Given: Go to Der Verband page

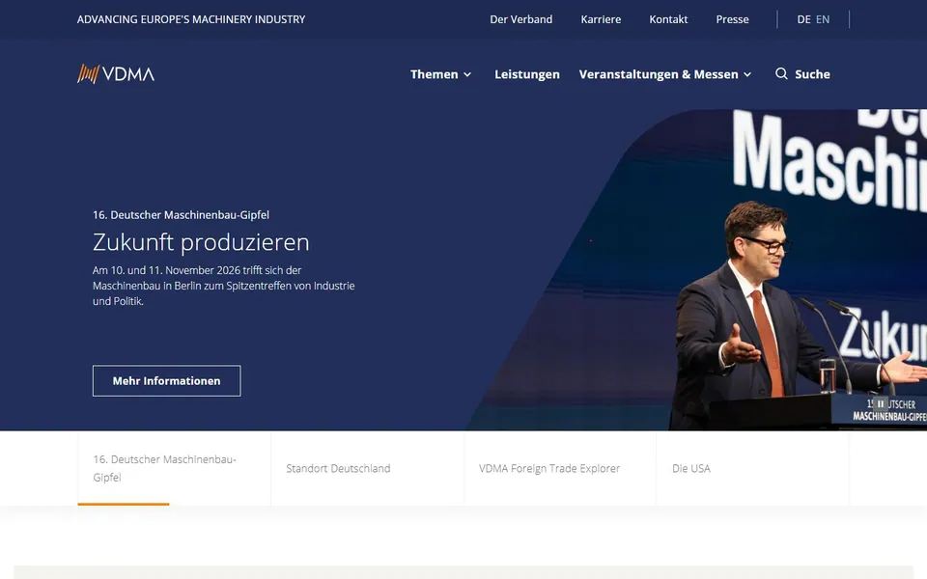Looking at the screenshot, I should click(x=520, y=19).
